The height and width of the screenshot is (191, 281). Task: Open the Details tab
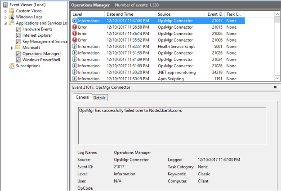click(99, 98)
